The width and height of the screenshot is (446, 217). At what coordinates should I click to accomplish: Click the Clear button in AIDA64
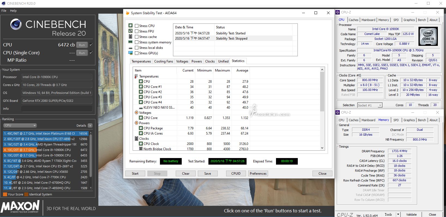(x=186, y=174)
